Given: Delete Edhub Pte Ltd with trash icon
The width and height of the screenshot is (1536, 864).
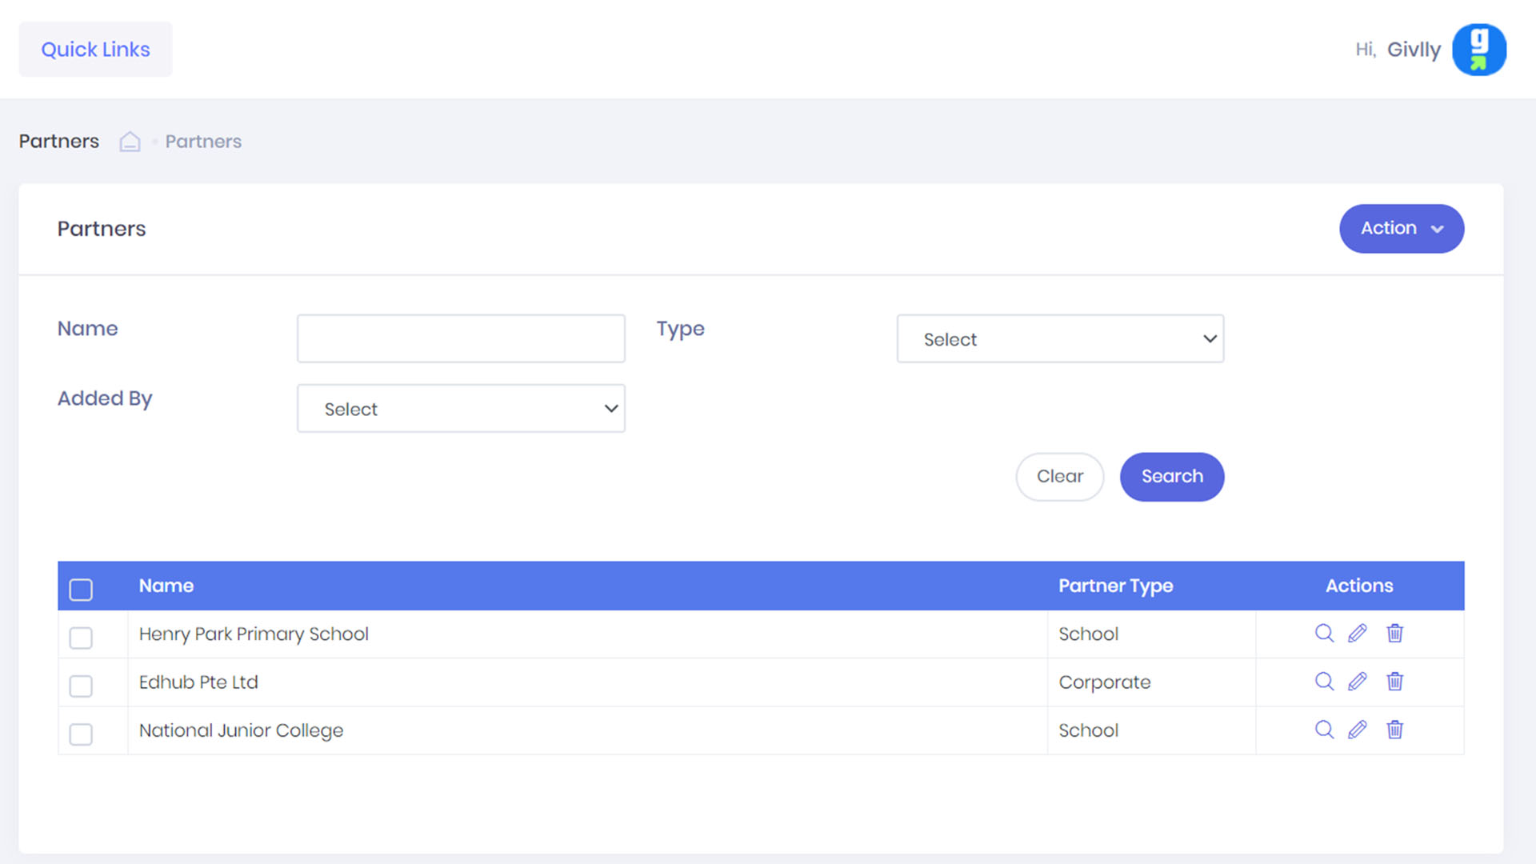Looking at the screenshot, I should click(x=1394, y=682).
